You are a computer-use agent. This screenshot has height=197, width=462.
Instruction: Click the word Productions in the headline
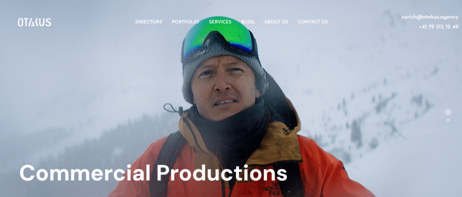pos(222,173)
